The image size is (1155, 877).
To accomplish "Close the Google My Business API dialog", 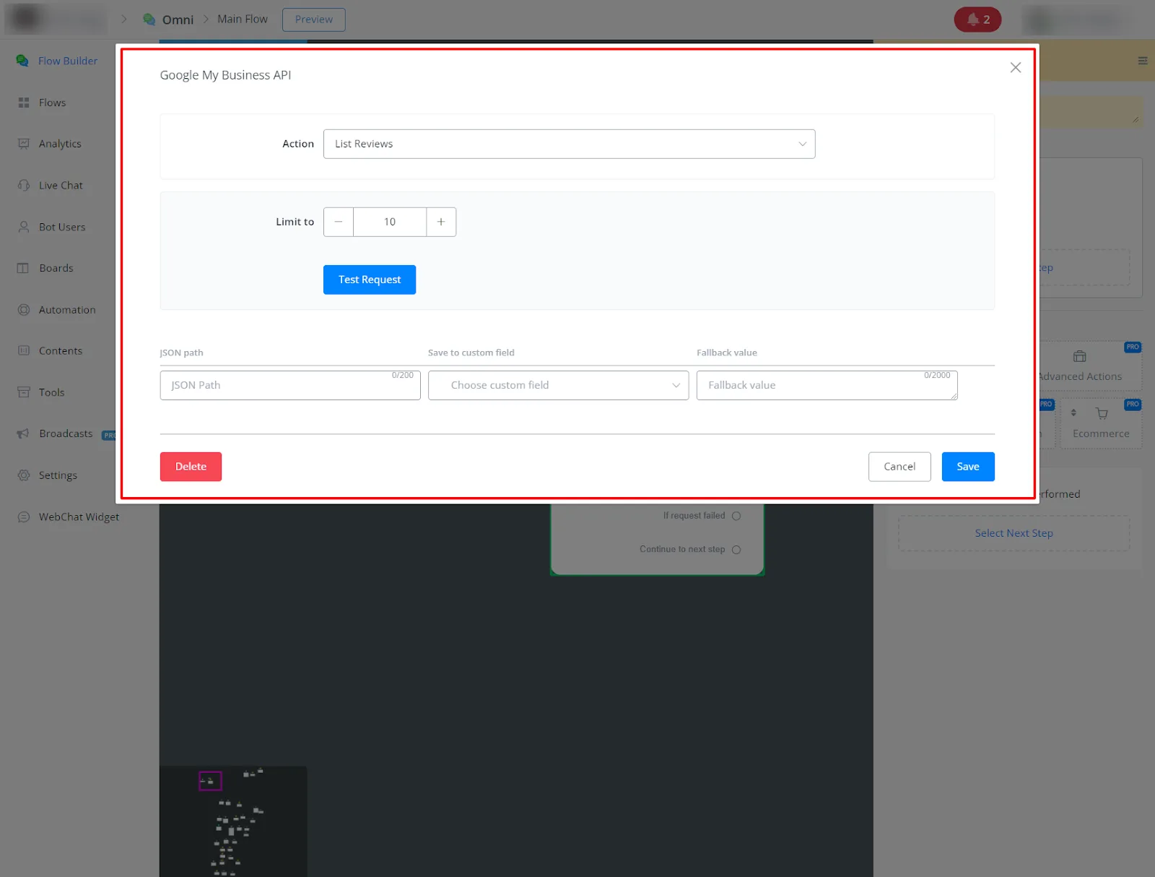I will [1015, 67].
